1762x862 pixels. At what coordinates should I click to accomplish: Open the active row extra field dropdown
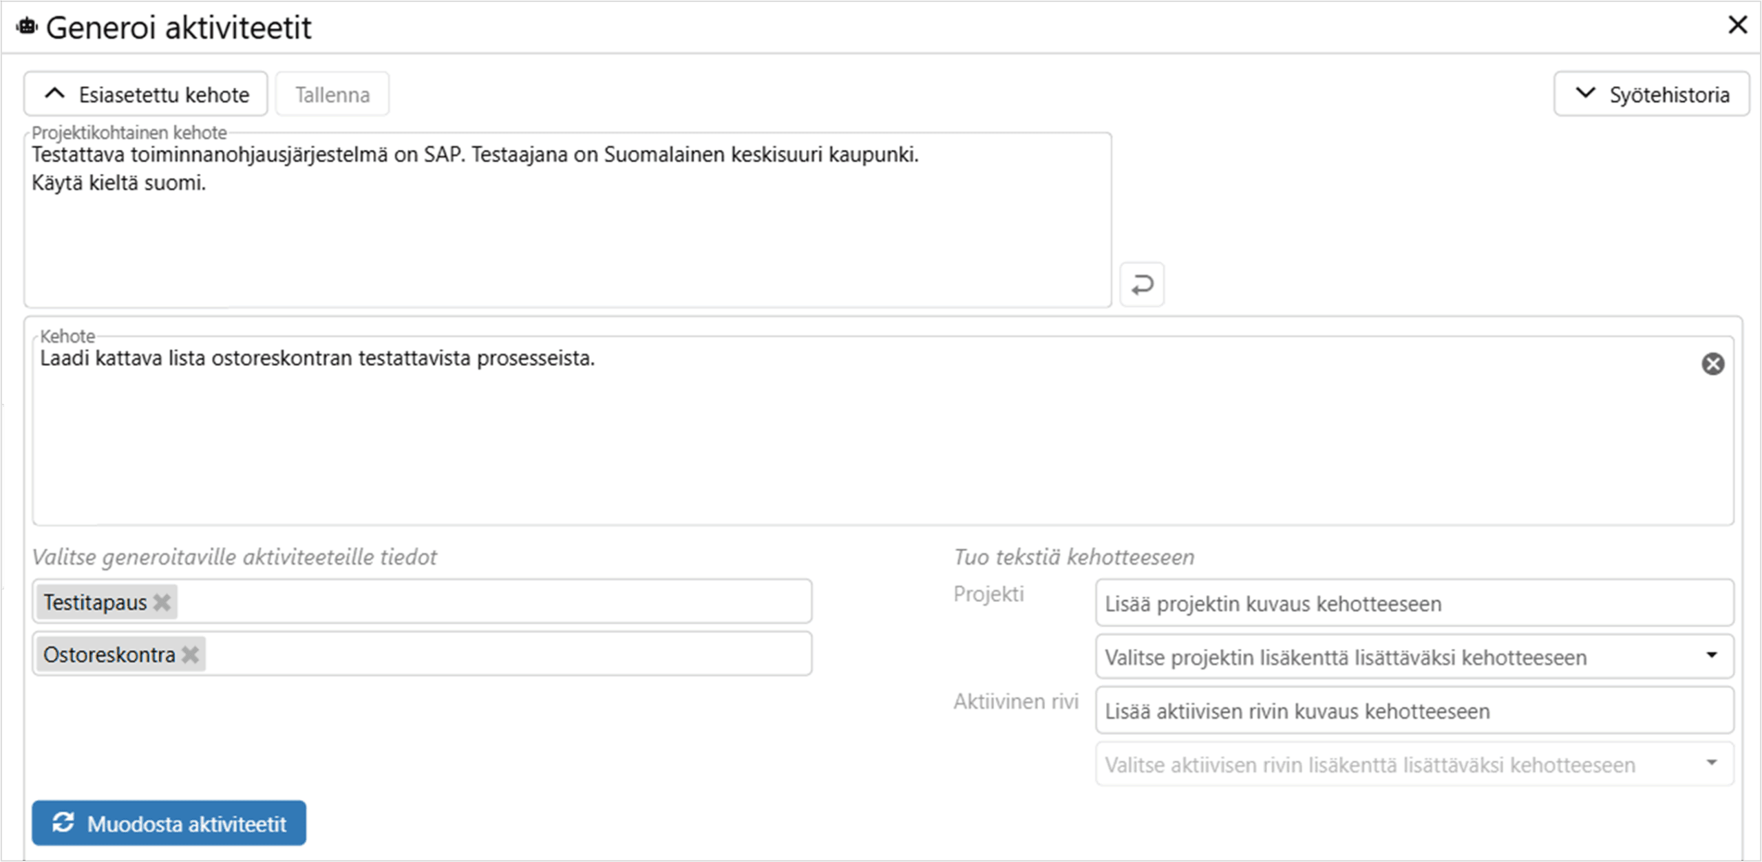point(1414,764)
